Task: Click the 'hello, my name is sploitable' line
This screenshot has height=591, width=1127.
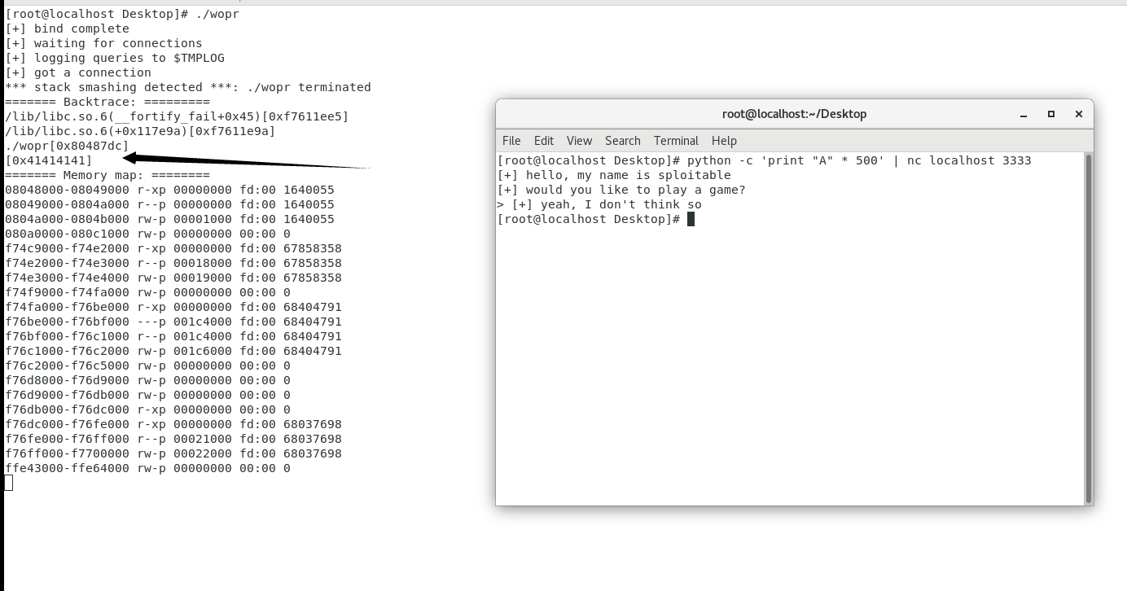Action: coord(614,175)
